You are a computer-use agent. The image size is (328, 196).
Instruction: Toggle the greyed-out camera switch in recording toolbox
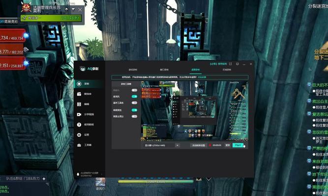pos(134,90)
